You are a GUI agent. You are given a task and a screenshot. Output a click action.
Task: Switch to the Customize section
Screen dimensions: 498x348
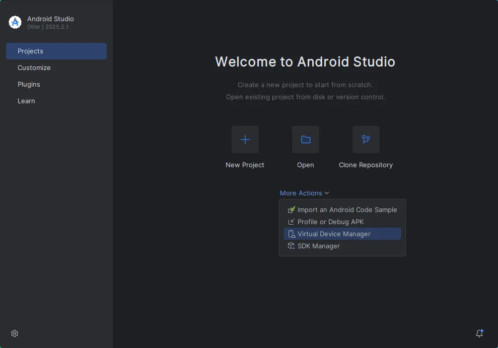pos(34,67)
